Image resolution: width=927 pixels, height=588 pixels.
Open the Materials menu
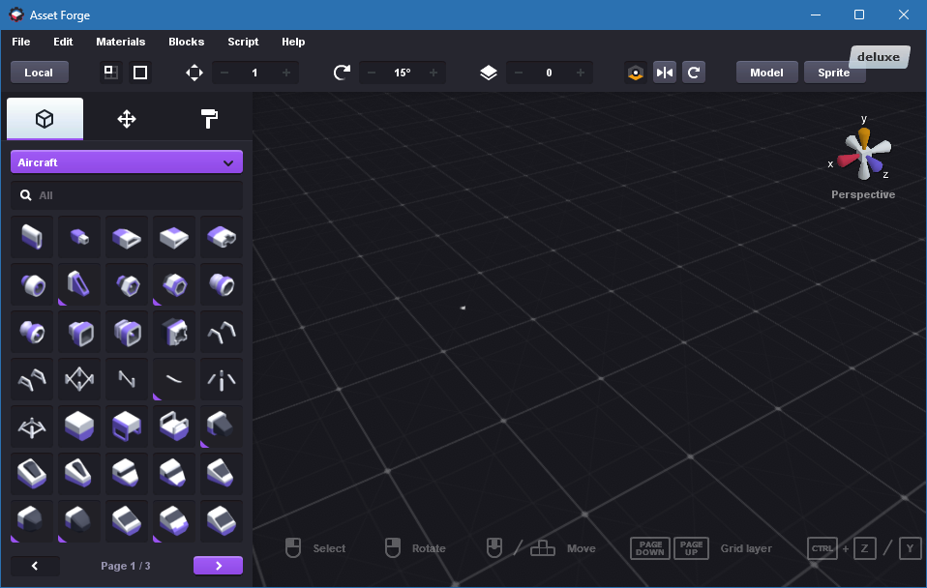121,42
